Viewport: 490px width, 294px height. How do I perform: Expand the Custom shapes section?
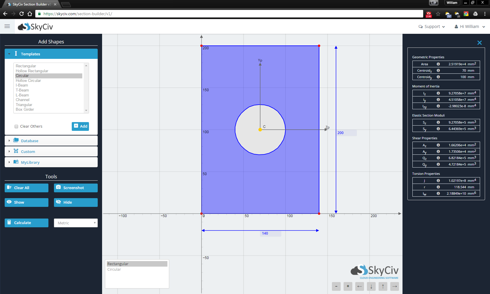pyautogui.click(x=51, y=152)
